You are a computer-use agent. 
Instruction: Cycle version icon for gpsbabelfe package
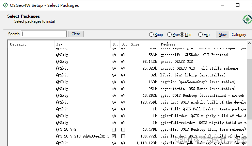click(58, 55)
